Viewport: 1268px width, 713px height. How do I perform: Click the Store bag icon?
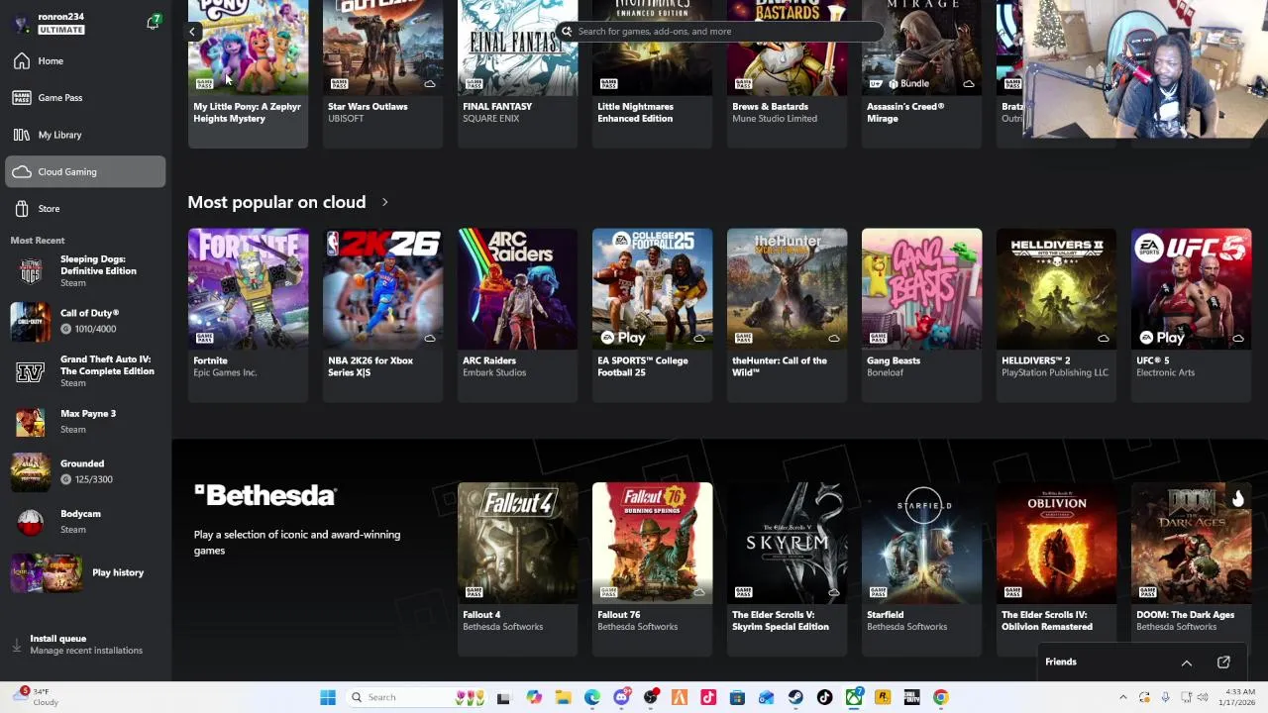click(22, 209)
